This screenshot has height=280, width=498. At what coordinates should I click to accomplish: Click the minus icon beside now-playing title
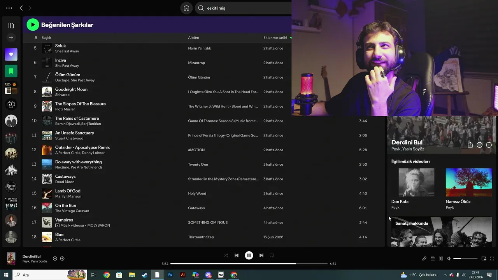pos(55,259)
